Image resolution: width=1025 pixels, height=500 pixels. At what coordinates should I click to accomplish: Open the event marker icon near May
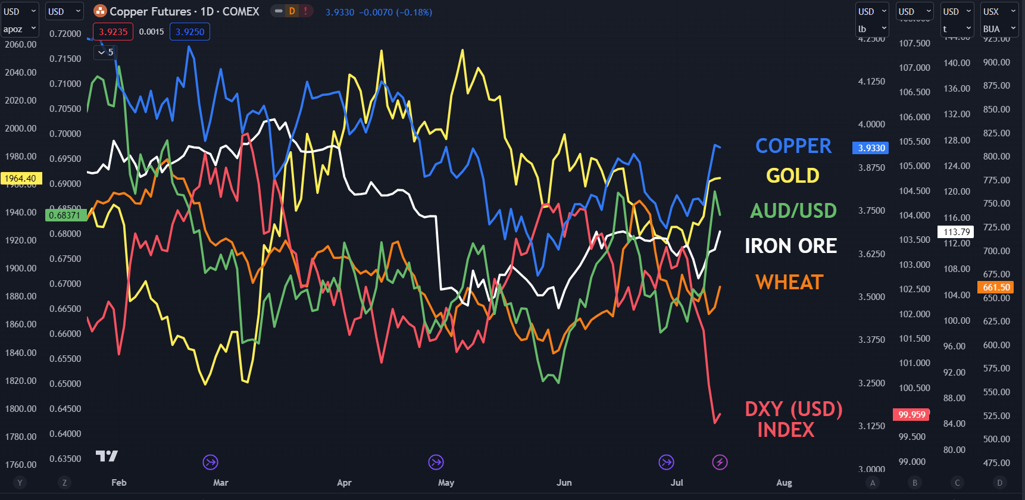point(436,462)
